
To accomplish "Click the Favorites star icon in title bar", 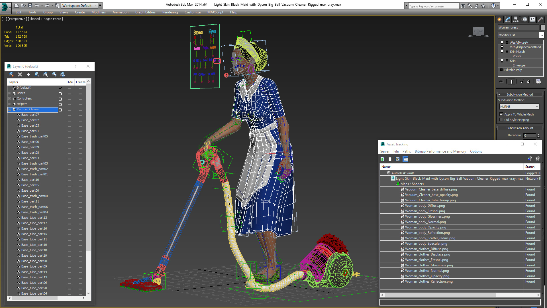I will click(483, 6).
